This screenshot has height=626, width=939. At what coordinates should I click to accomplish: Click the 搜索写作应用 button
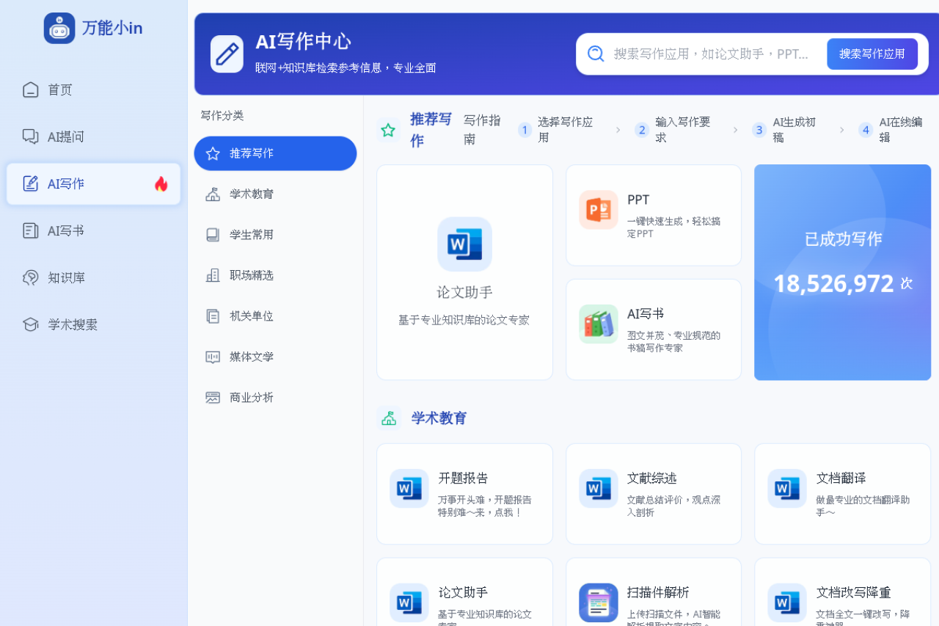pos(872,54)
